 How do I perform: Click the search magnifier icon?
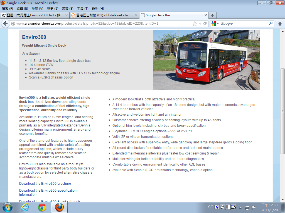click(x=271, y=23)
